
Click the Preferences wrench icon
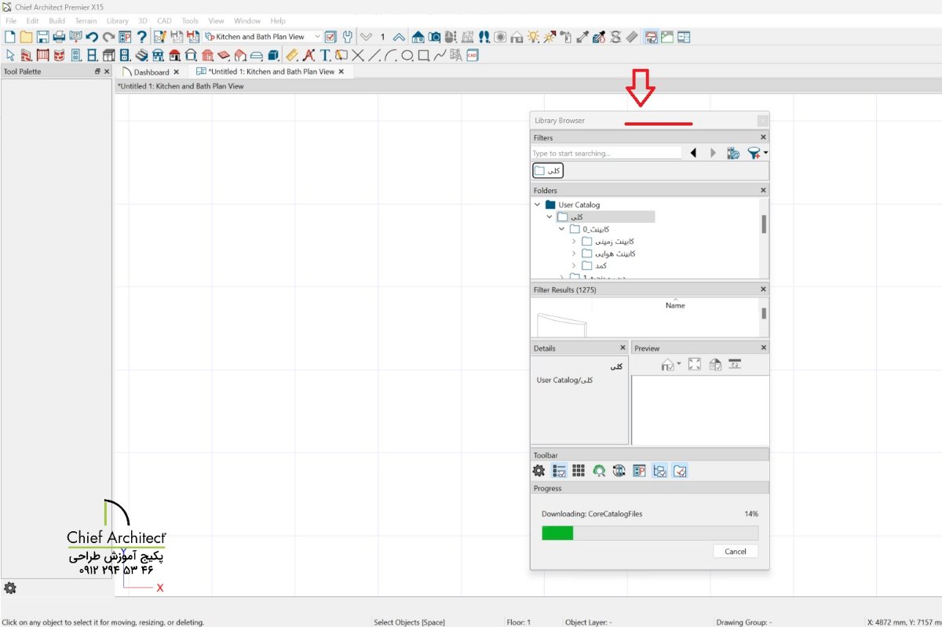click(346, 36)
